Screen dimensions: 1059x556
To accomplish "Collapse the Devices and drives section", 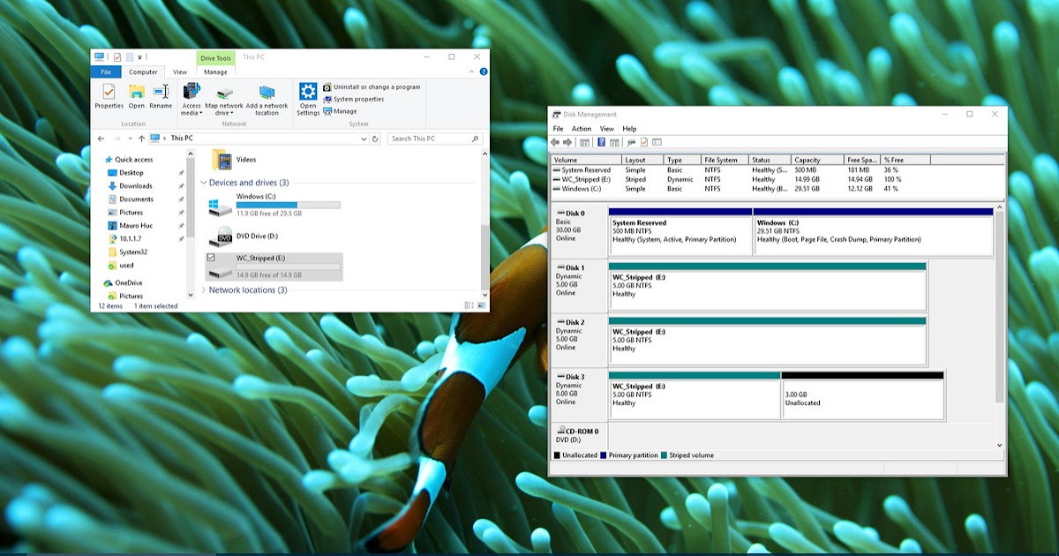I will pyautogui.click(x=204, y=182).
